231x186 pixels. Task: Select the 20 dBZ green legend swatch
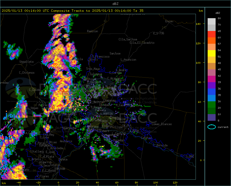pyautogui.click(x=211, y=105)
